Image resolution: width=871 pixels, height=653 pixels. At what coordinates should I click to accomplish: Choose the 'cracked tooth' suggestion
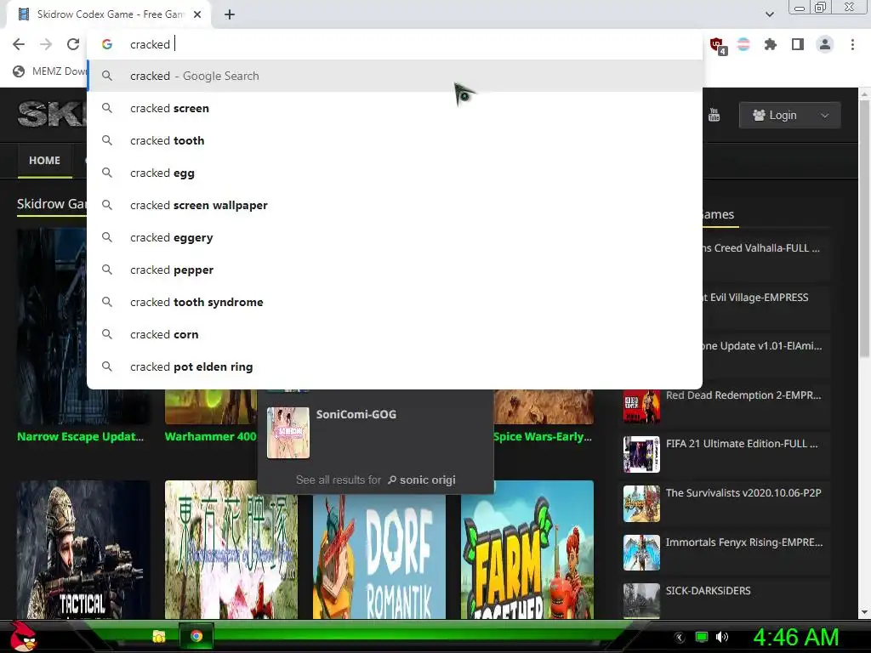coord(395,140)
